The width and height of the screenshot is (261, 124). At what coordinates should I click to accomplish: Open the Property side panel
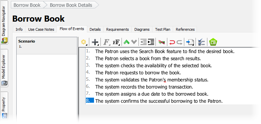click(4, 106)
